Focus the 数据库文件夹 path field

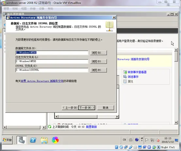[52, 53]
